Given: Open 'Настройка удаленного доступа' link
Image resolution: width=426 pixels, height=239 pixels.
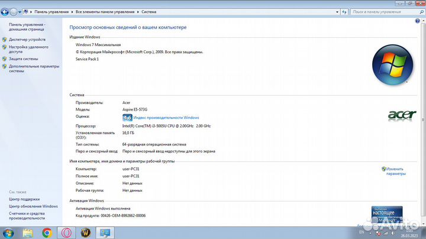Looking at the screenshot, I should point(28,49).
